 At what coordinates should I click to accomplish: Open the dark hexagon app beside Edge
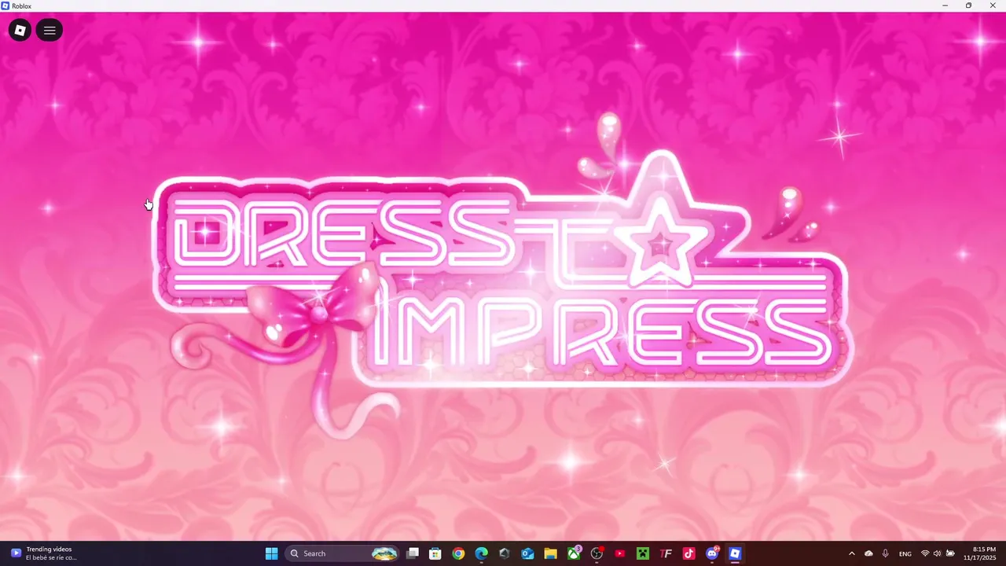click(x=505, y=553)
